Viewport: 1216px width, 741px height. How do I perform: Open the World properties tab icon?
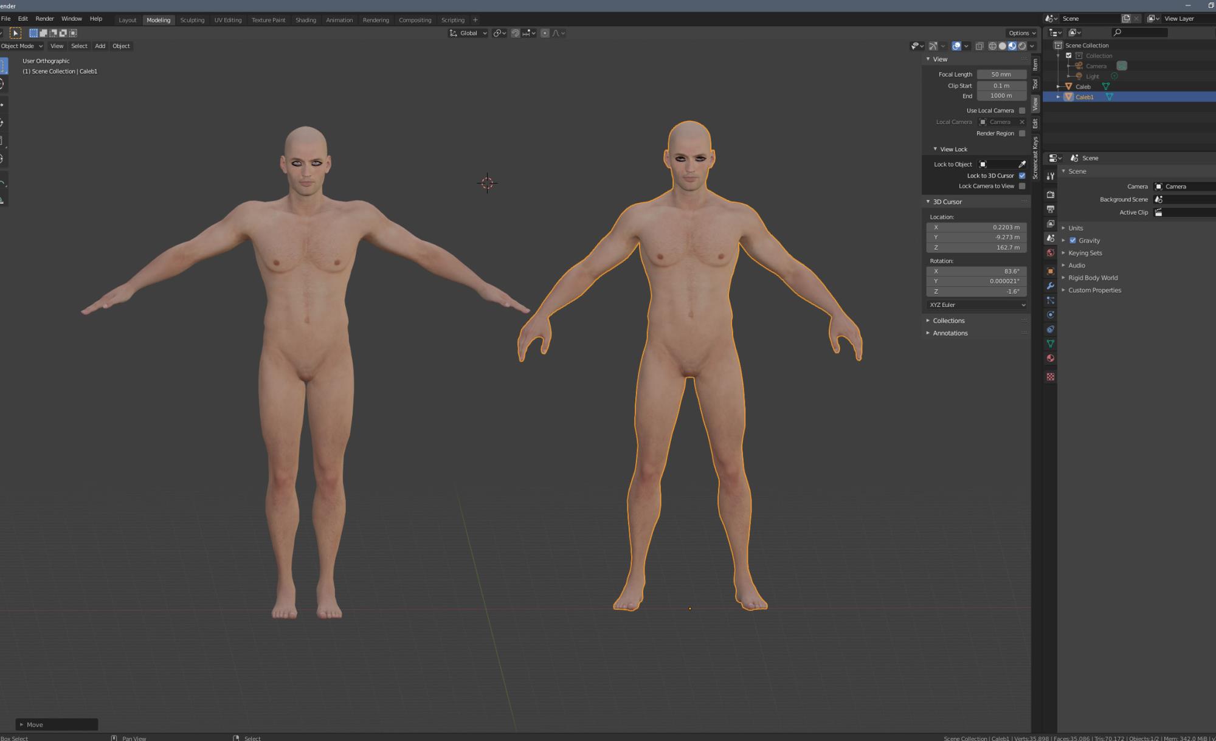pos(1050,253)
